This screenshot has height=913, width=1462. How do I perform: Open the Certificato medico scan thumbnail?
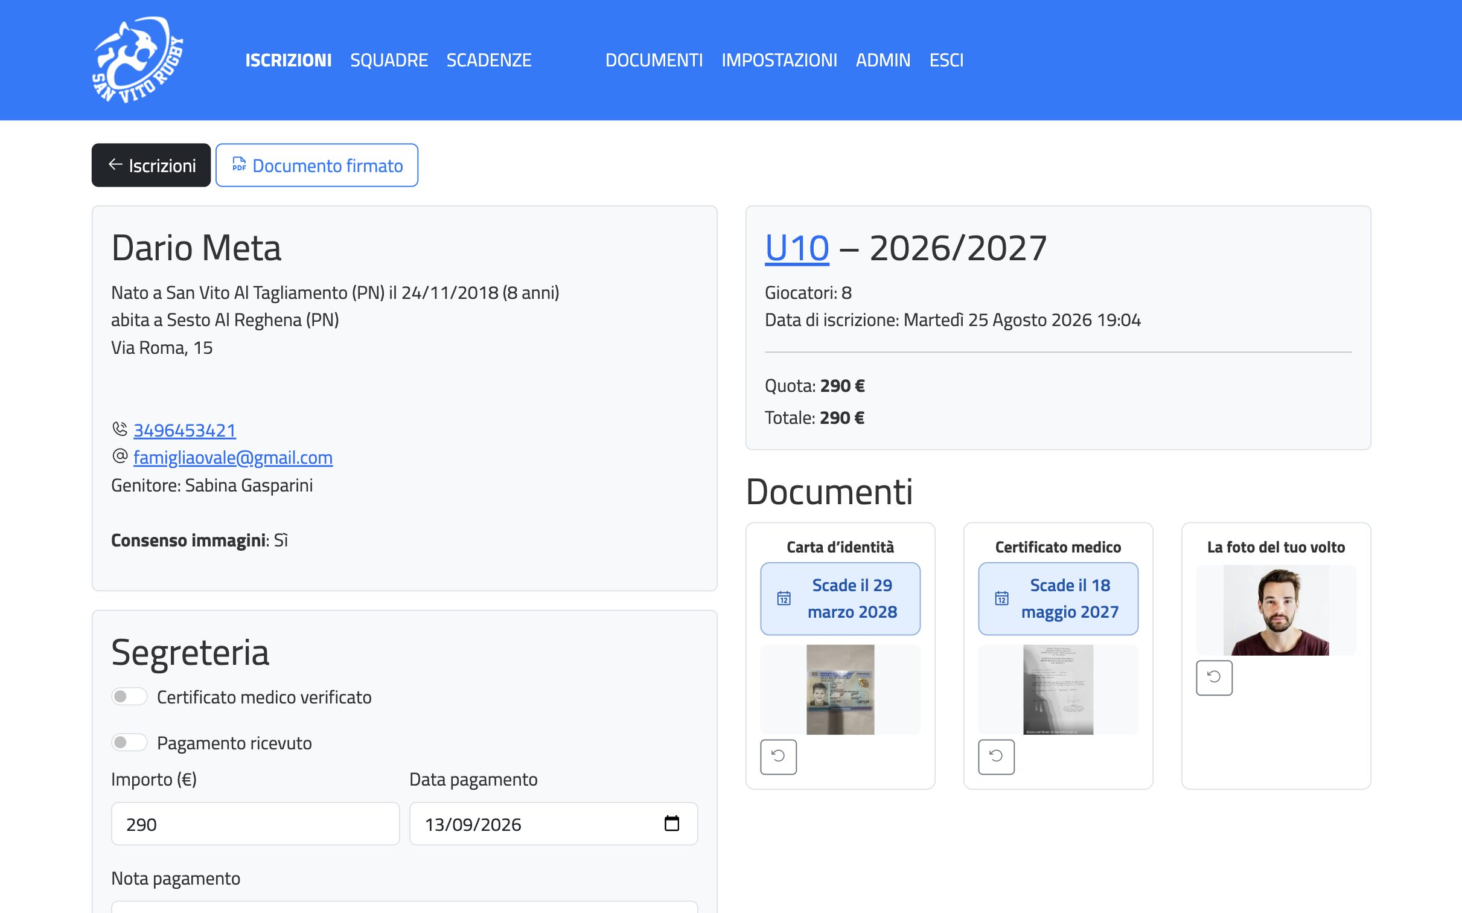pyautogui.click(x=1058, y=690)
